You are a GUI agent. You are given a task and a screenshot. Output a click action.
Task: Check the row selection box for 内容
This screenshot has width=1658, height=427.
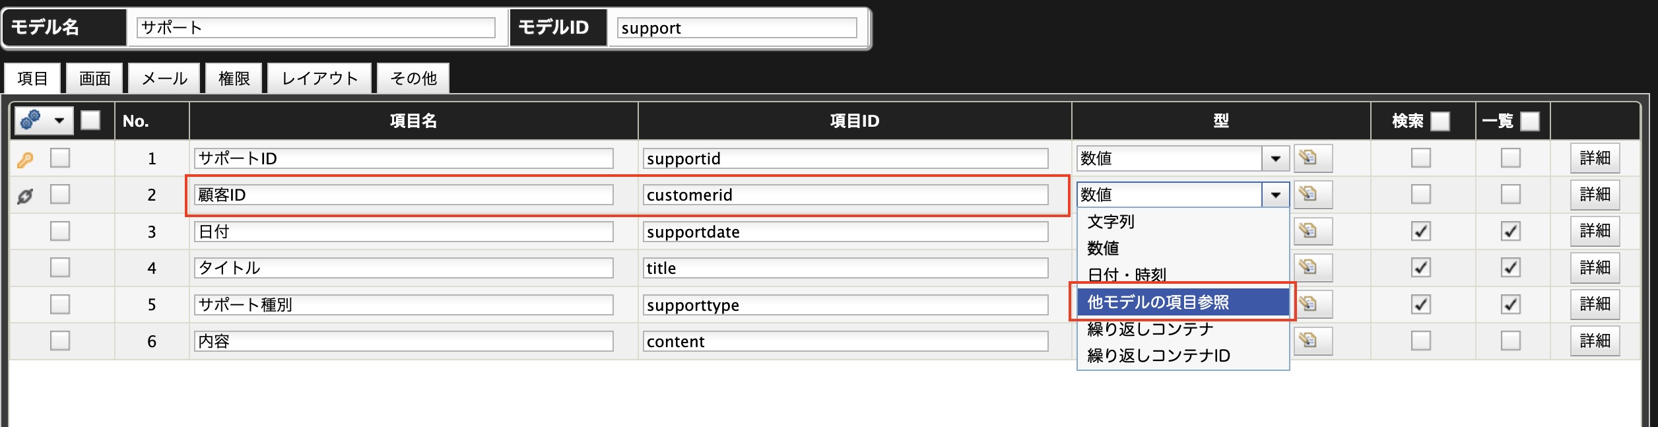[60, 341]
